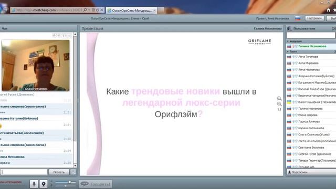The image size is (336, 189).
Task: Adjust the lower volume slider handle
Action: [x=65, y=185]
